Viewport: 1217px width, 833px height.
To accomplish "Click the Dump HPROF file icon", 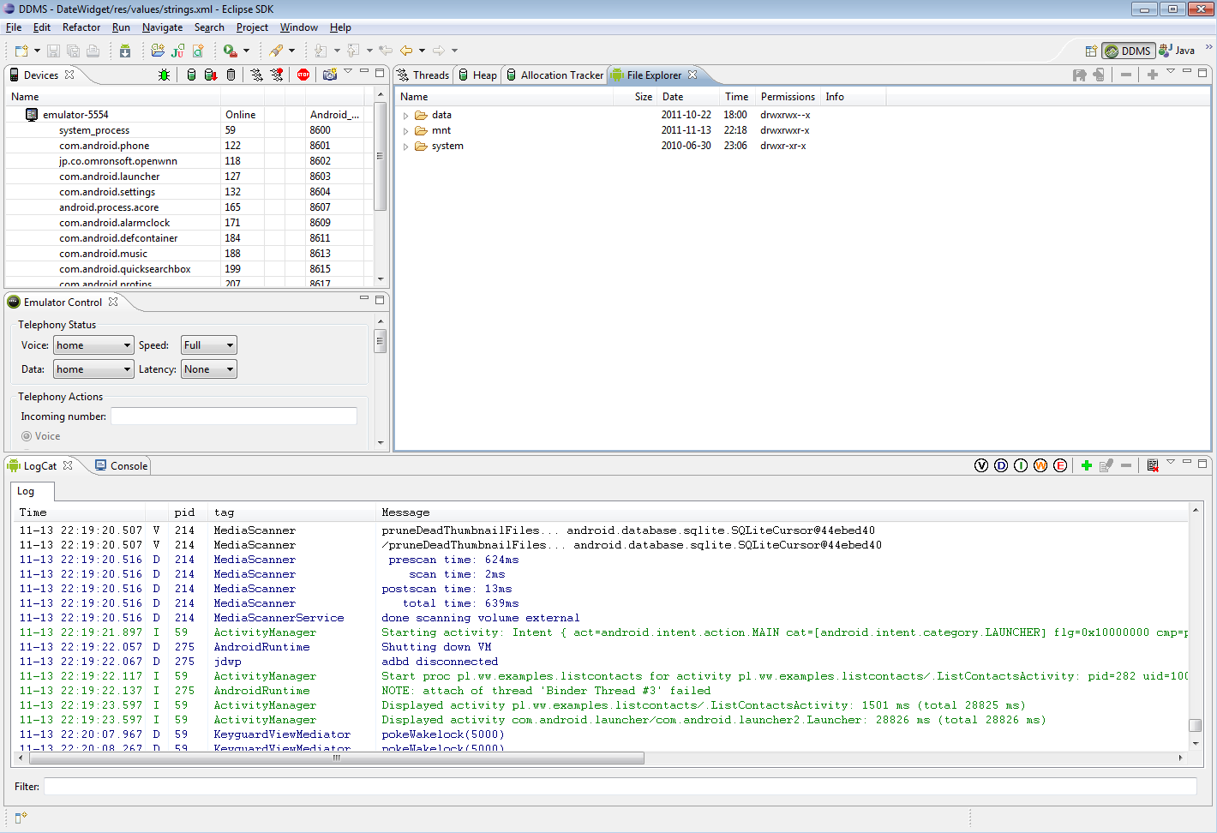I will 211,75.
